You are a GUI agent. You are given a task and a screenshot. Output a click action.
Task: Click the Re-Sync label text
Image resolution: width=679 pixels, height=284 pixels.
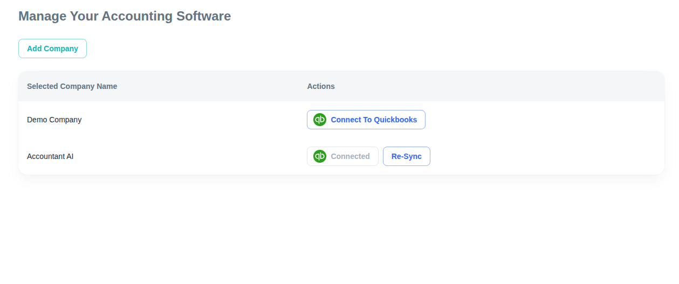[x=407, y=156]
